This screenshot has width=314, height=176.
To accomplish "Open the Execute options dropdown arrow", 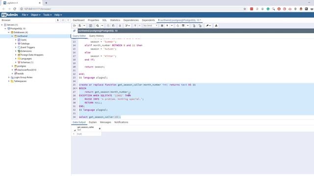I will 172,26.
